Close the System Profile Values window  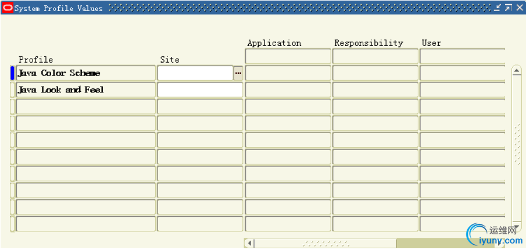tap(519, 8)
